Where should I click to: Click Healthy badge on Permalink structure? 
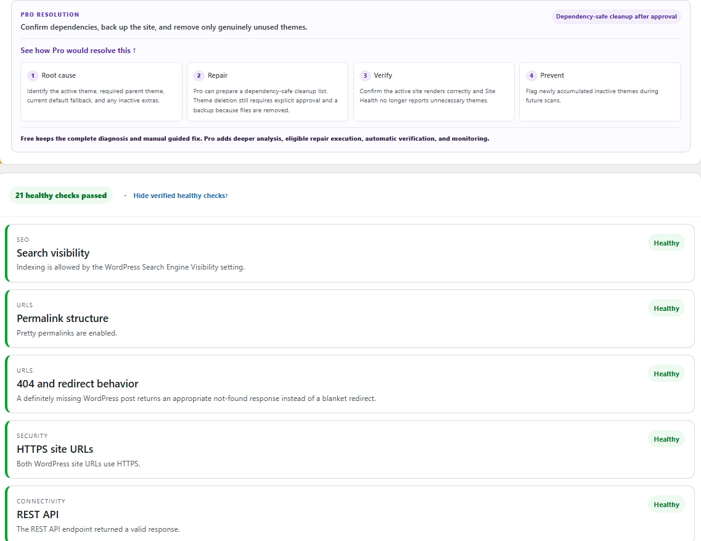pyautogui.click(x=666, y=308)
